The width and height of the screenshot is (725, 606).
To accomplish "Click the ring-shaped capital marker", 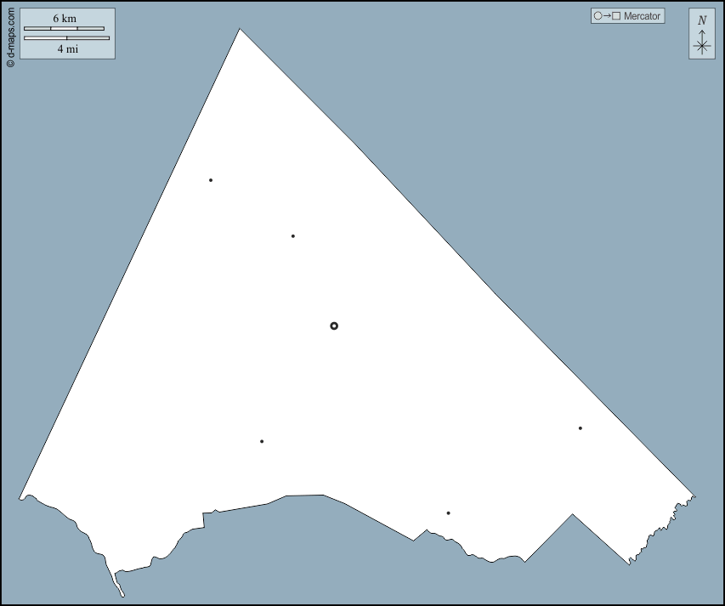I will [334, 326].
